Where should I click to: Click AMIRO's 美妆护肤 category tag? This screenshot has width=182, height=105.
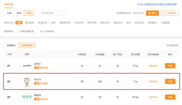44,68
